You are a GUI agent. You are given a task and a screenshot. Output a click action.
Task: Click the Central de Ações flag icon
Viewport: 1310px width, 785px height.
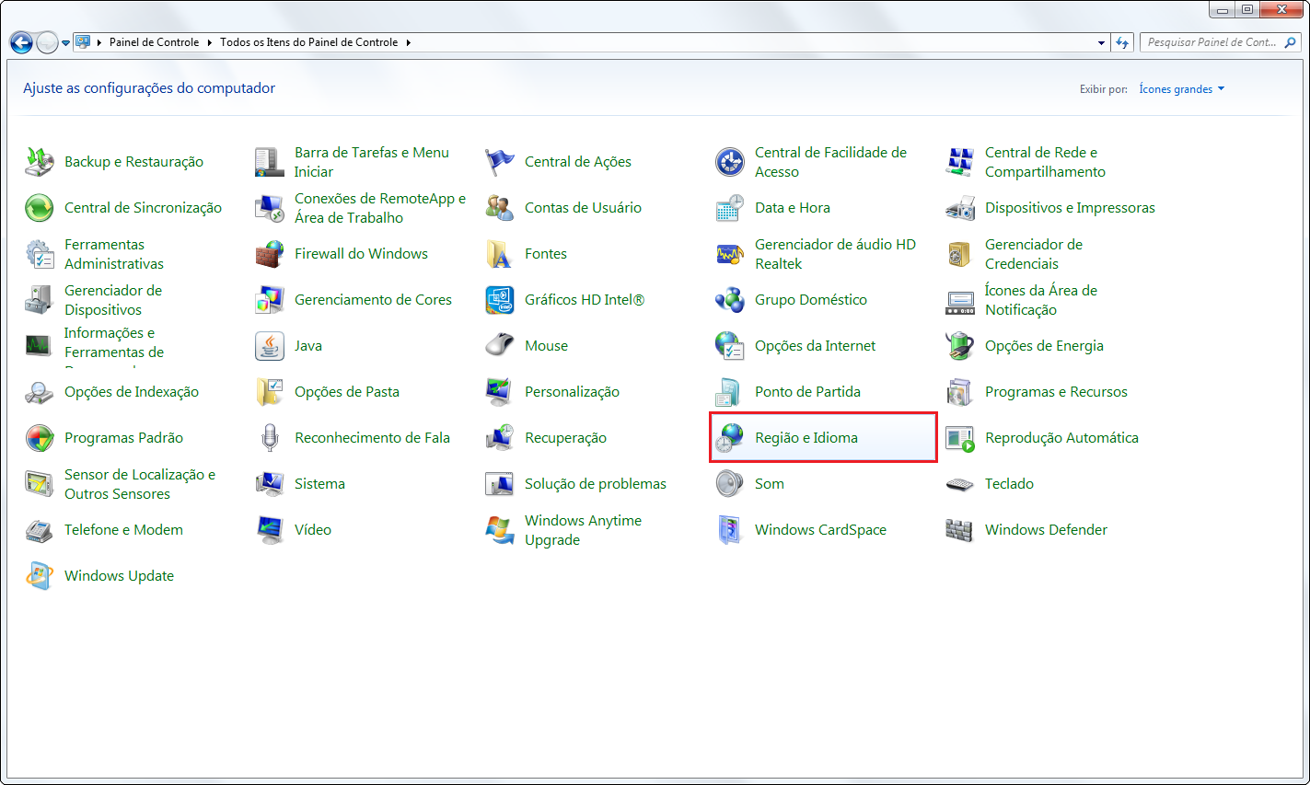pos(499,162)
